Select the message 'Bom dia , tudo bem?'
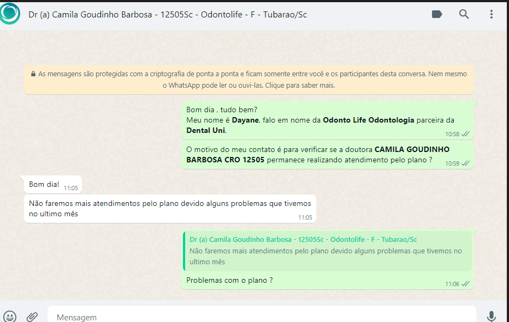Screen dimensions: 509x322 click(327, 120)
